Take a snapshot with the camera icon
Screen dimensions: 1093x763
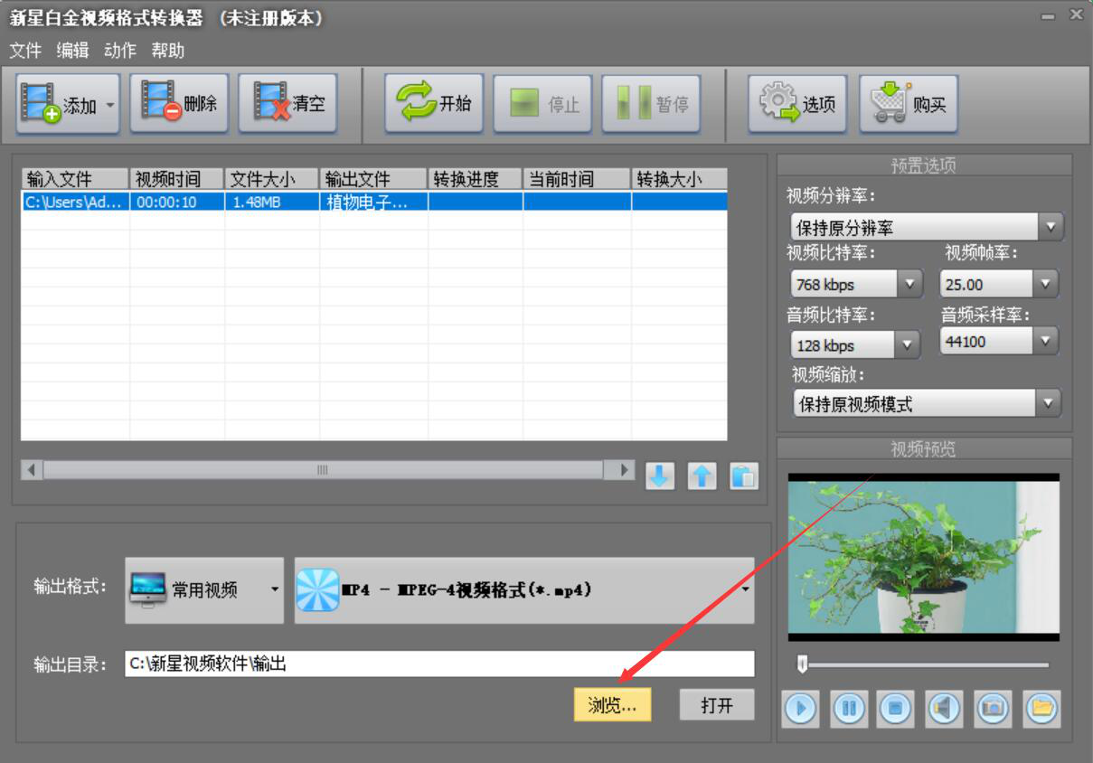tap(993, 709)
